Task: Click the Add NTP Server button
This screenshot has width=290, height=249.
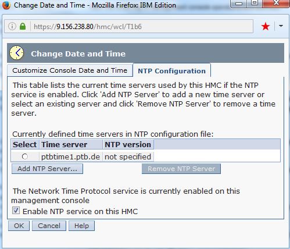Action: click(x=47, y=169)
